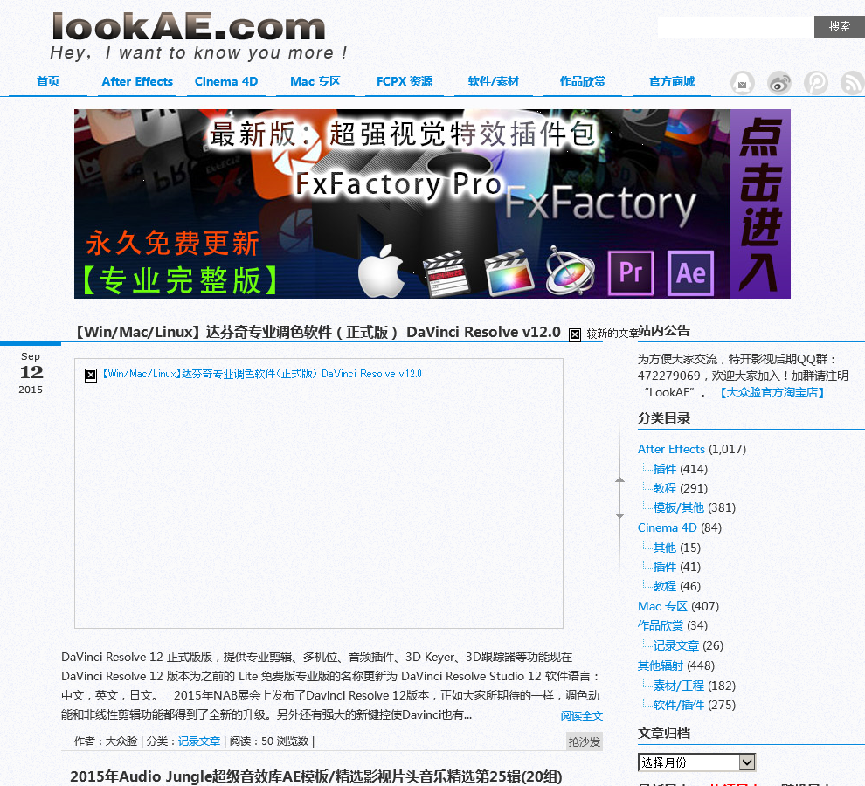Viewport: 865px width, 786px height.
Task: Open the 作品欣赏 (34) sidebar category
Action: (661, 625)
